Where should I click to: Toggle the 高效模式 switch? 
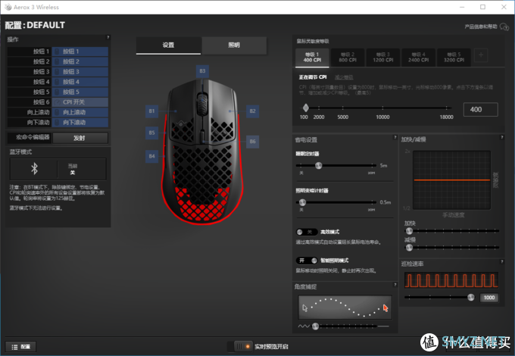tap(307, 233)
